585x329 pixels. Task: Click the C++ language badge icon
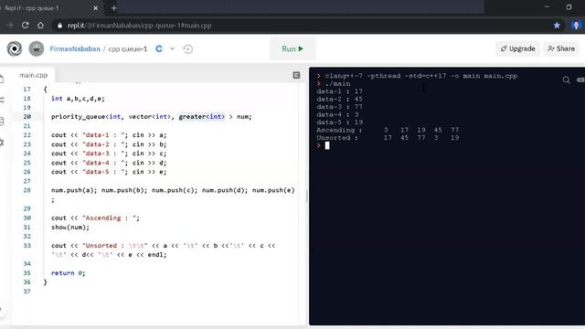click(159, 48)
